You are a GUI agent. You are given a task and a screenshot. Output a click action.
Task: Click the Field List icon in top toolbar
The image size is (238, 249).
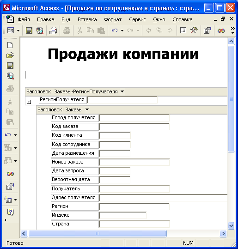click(x=183, y=30)
